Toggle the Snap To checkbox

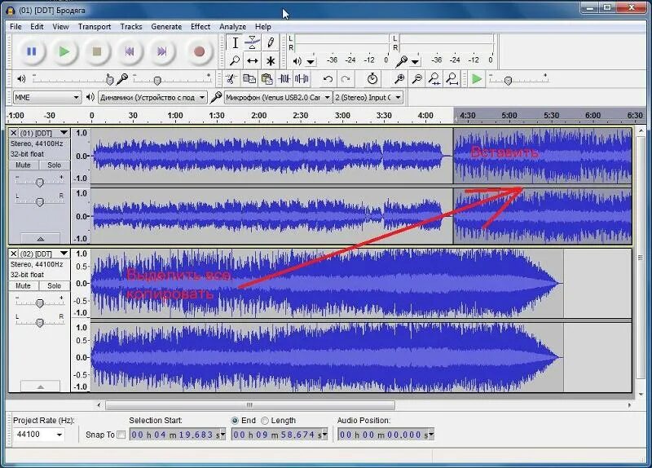[121, 435]
